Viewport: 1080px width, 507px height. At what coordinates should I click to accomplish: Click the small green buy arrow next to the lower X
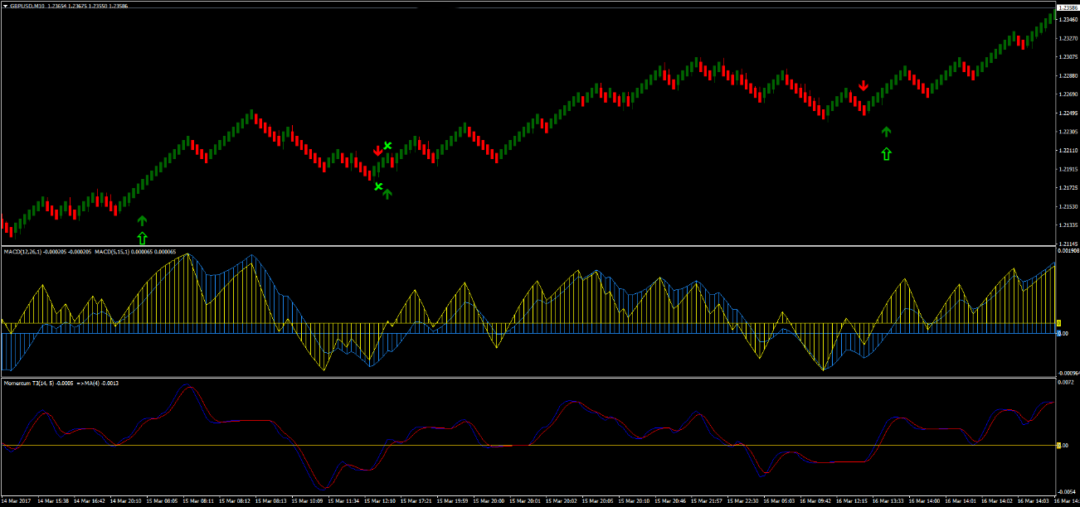point(387,194)
